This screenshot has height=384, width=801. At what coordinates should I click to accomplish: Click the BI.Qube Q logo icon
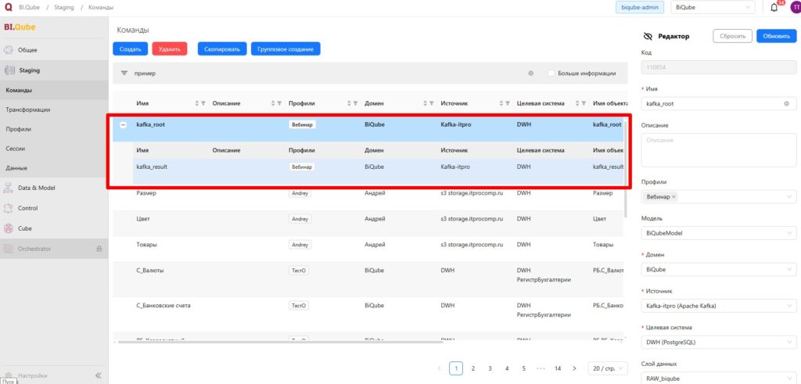click(8, 8)
